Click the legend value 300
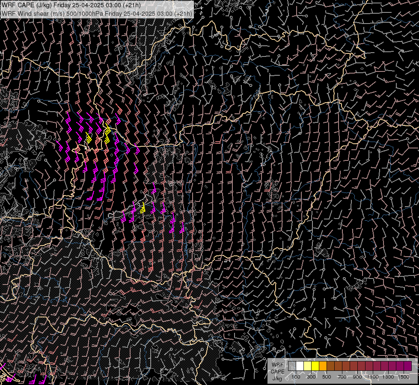Viewport: 419px width, 385px height. [x=311, y=377]
